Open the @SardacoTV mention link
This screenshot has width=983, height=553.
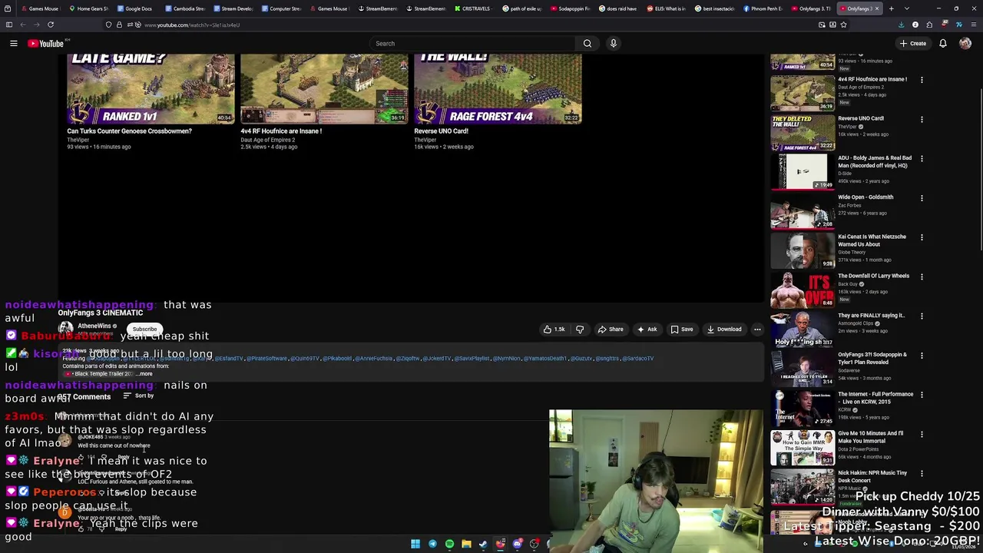(x=638, y=359)
